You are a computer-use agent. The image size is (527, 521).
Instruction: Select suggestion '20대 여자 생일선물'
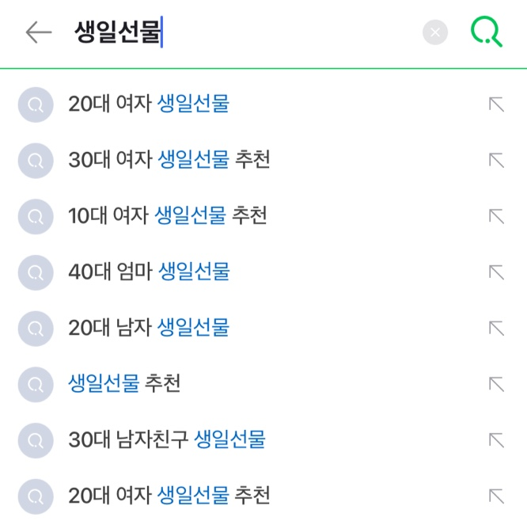point(149,104)
